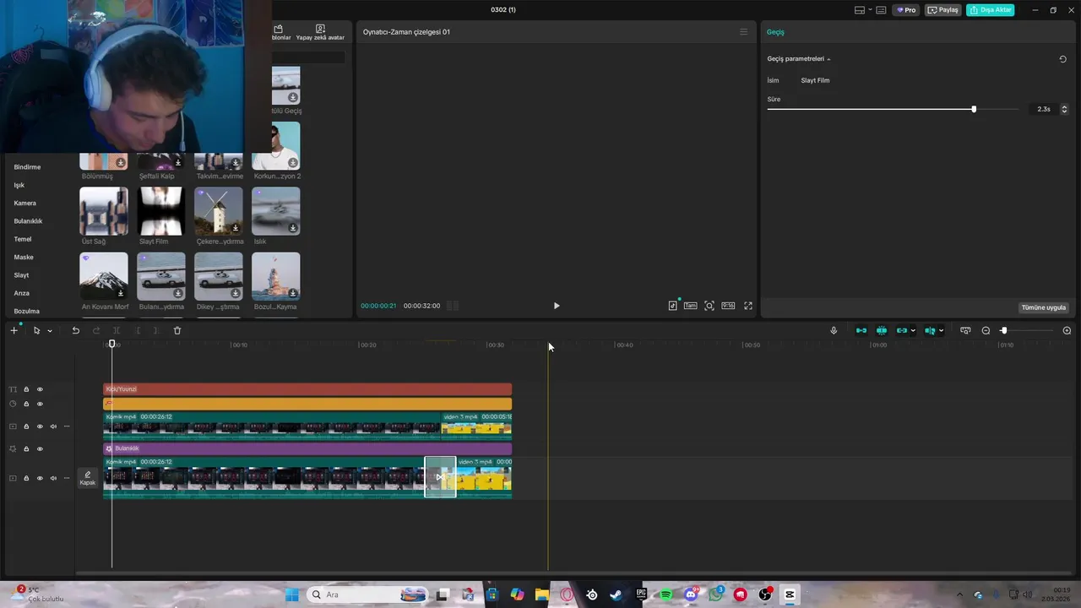
Task: Click the undo arrow in timeline toolbar
Action: pyautogui.click(x=75, y=330)
